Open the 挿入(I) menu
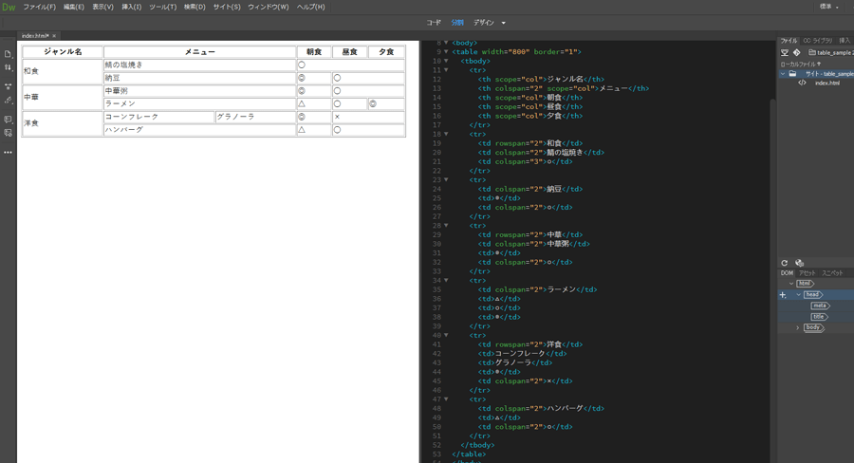The image size is (854, 463). point(131,7)
